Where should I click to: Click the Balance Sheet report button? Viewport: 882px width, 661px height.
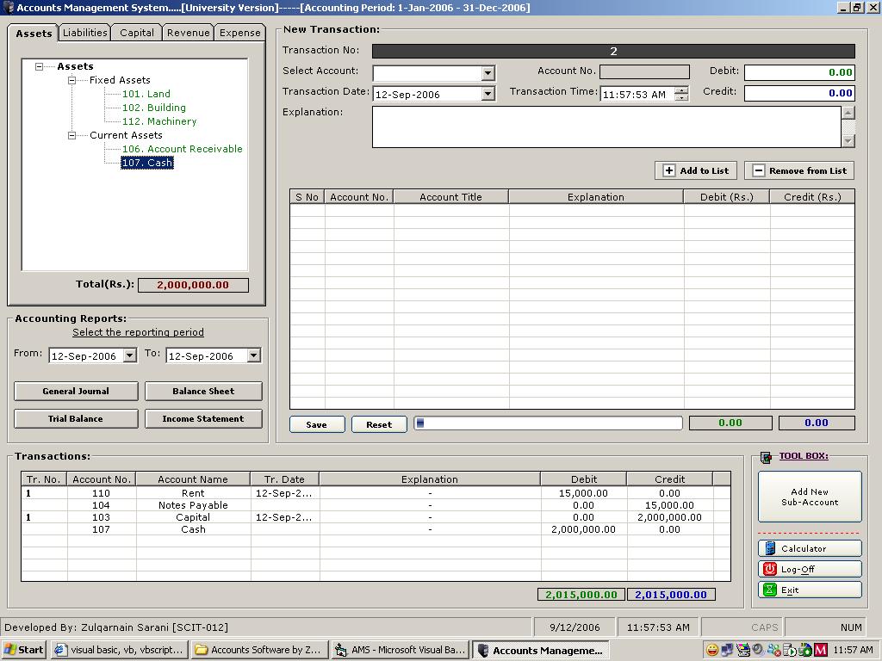coord(203,391)
